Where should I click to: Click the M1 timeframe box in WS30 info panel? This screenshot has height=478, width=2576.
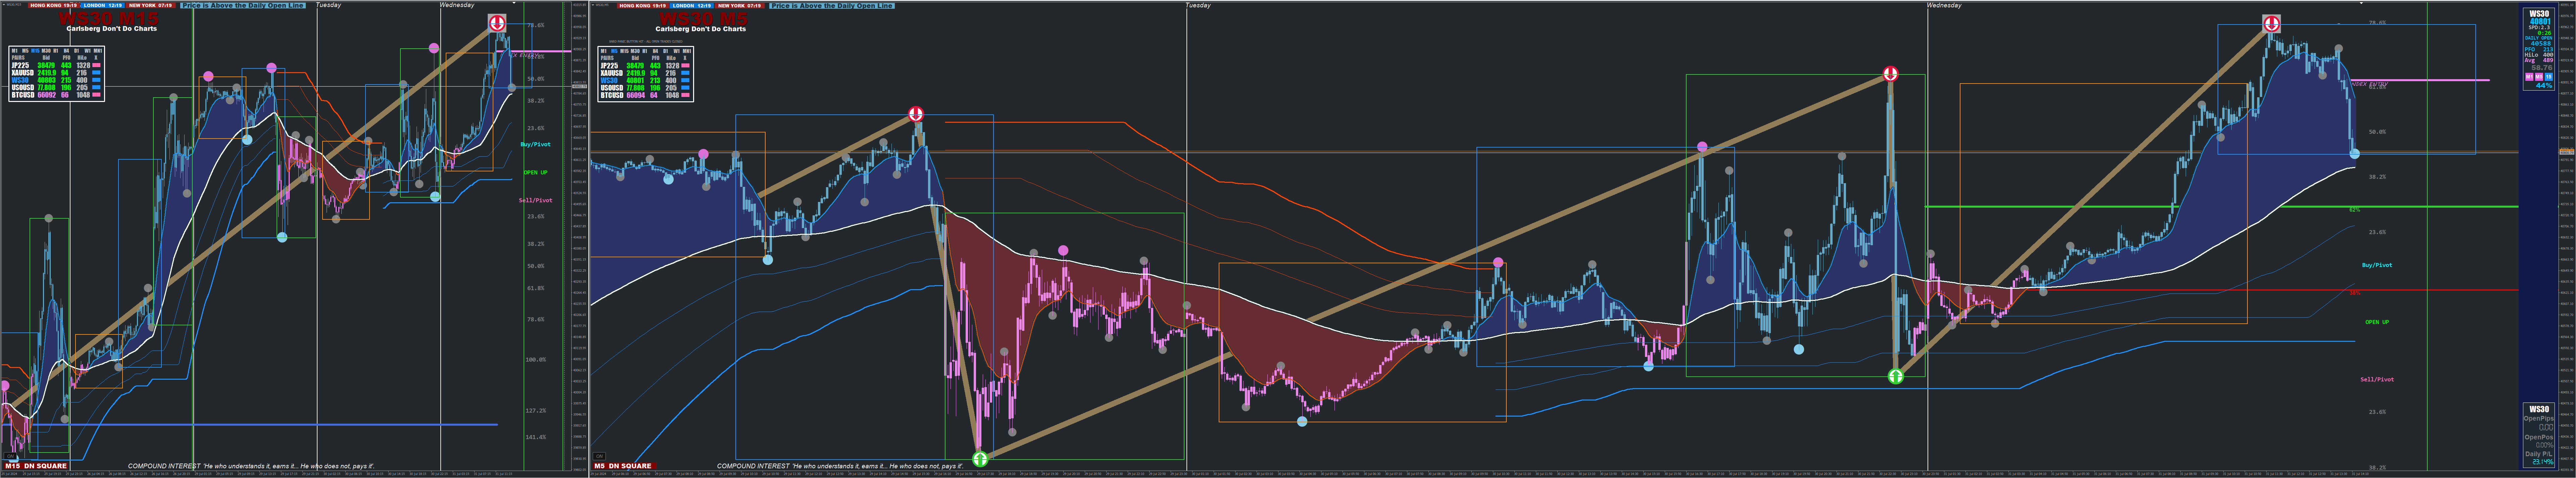[x=2529, y=77]
